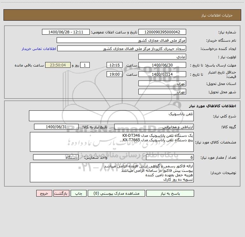This screenshot has width=245, height=237.
Task: Click the 'استان محل تحویل:' label
Action: coord(221,84)
